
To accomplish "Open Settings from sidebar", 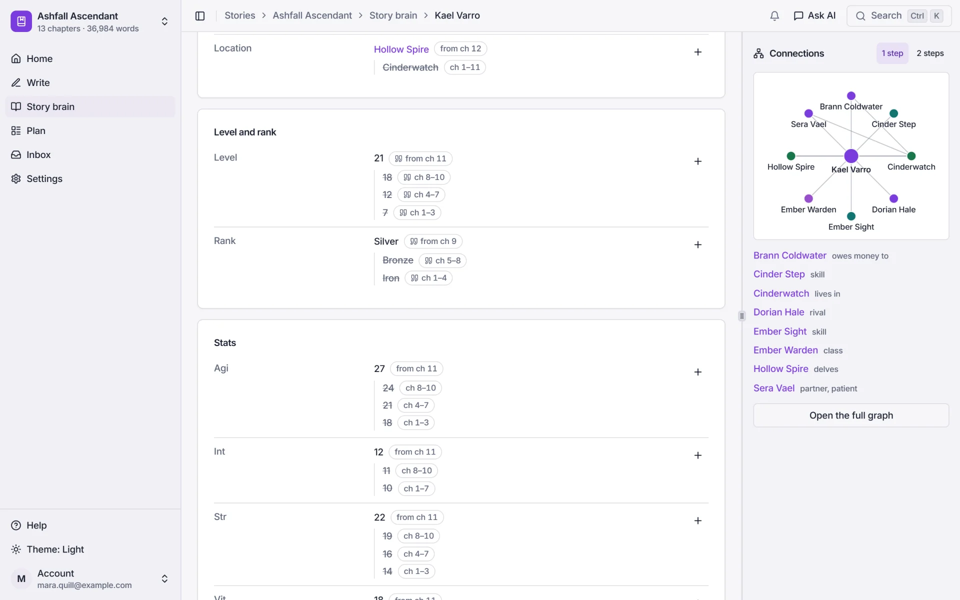I will 90,178.
